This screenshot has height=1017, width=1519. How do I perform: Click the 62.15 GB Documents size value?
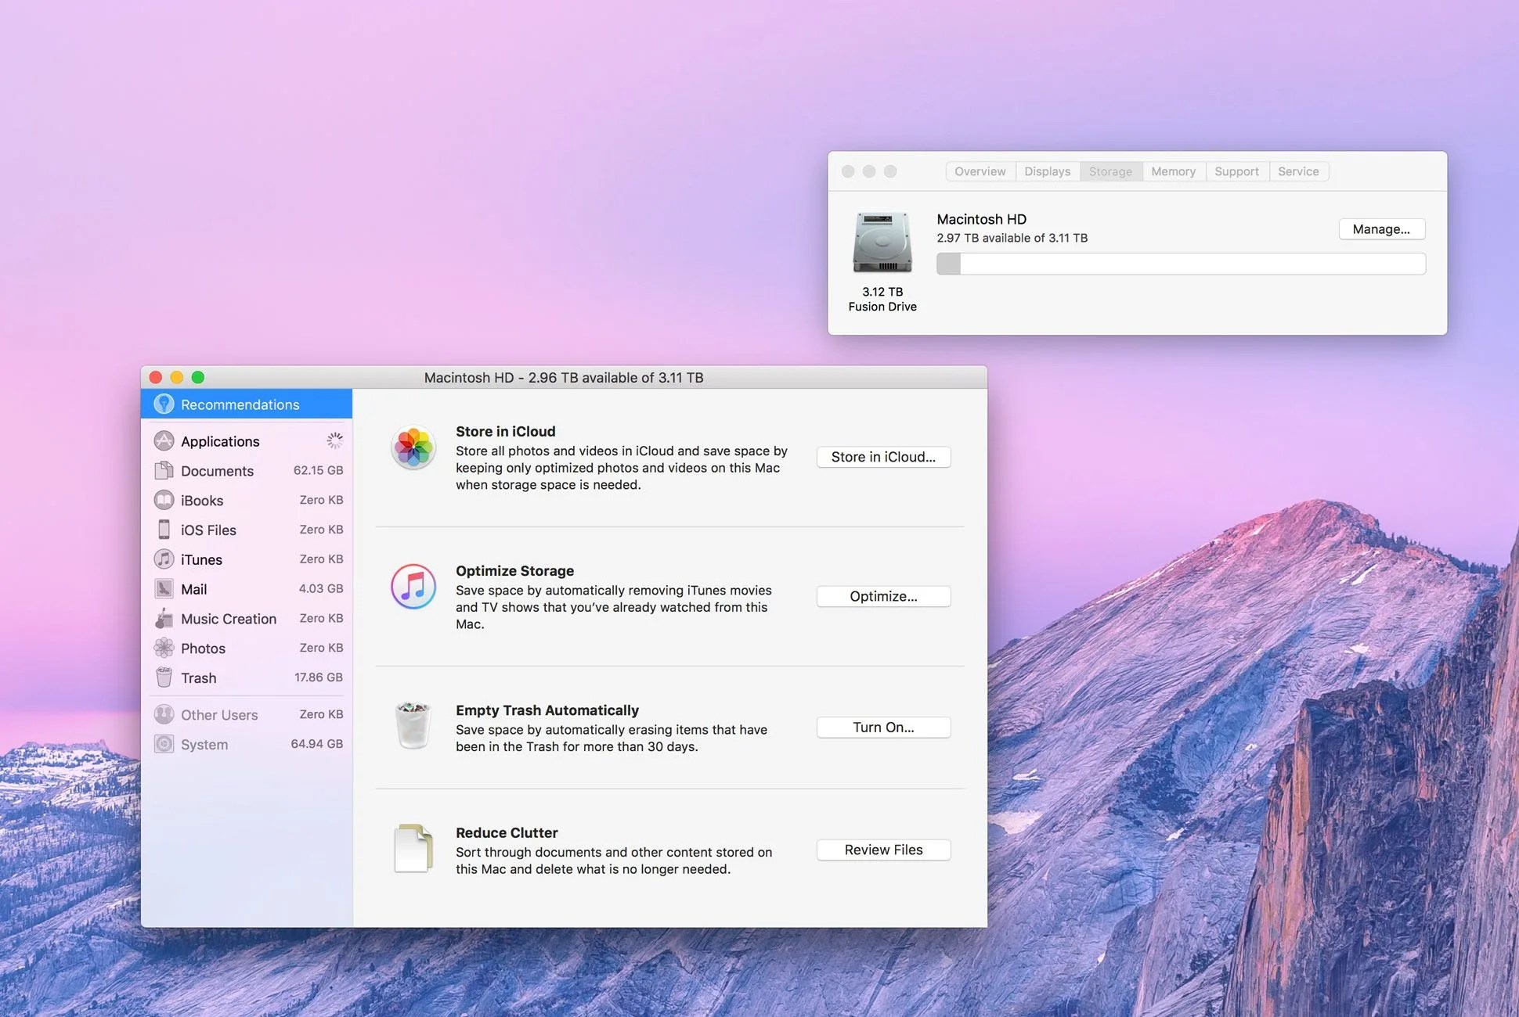319,470
